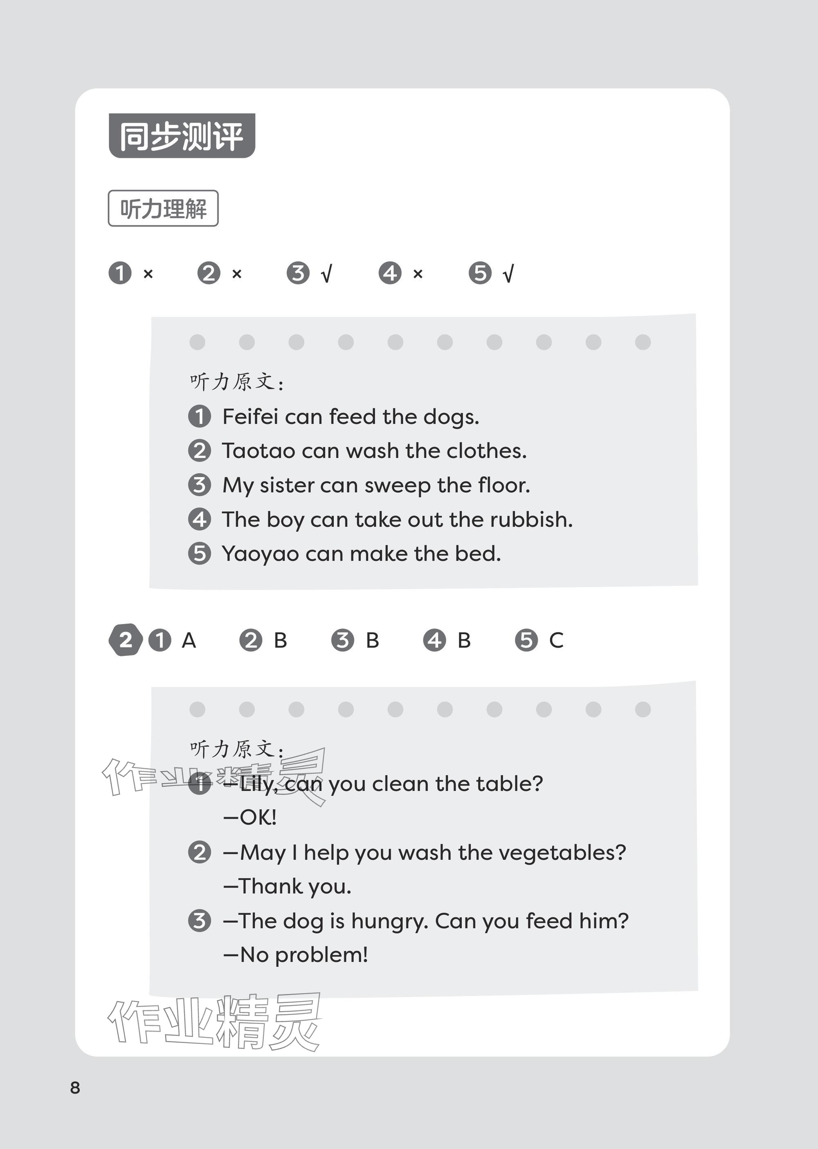The width and height of the screenshot is (818, 1149).
Task: Click the hexagon section 2 badge
Action: pyautogui.click(x=126, y=640)
